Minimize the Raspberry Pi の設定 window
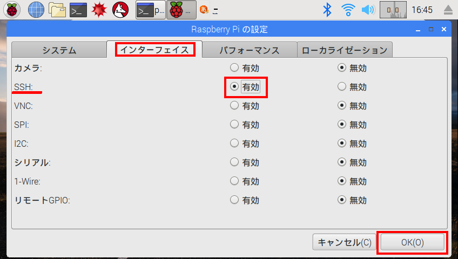Image resolution: width=458 pixels, height=259 pixels. (418, 30)
